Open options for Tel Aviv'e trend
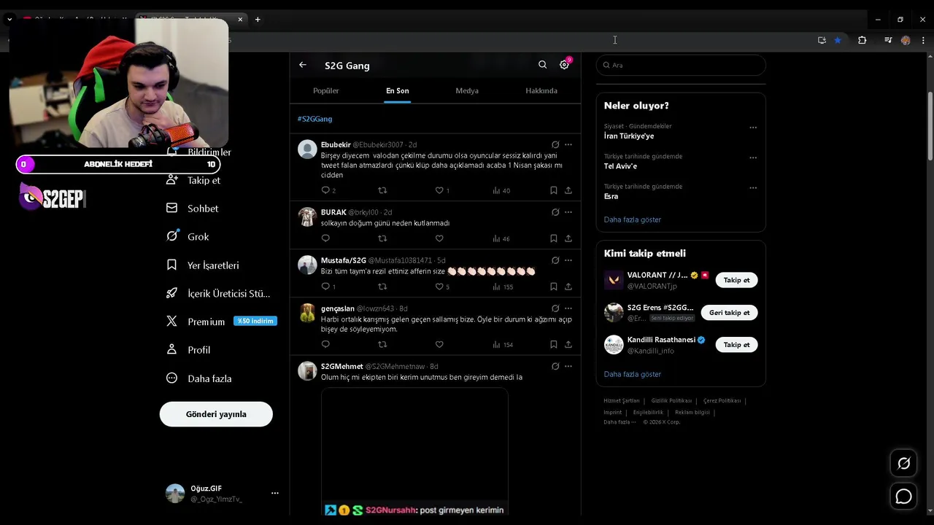This screenshot has height=525, width=934. [753, 157]
